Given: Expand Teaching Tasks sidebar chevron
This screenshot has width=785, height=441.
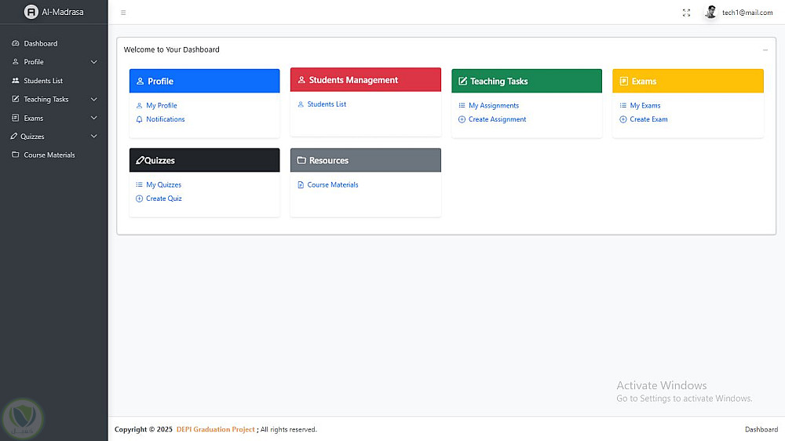Looking at the screenshot, I should [94, 100].
